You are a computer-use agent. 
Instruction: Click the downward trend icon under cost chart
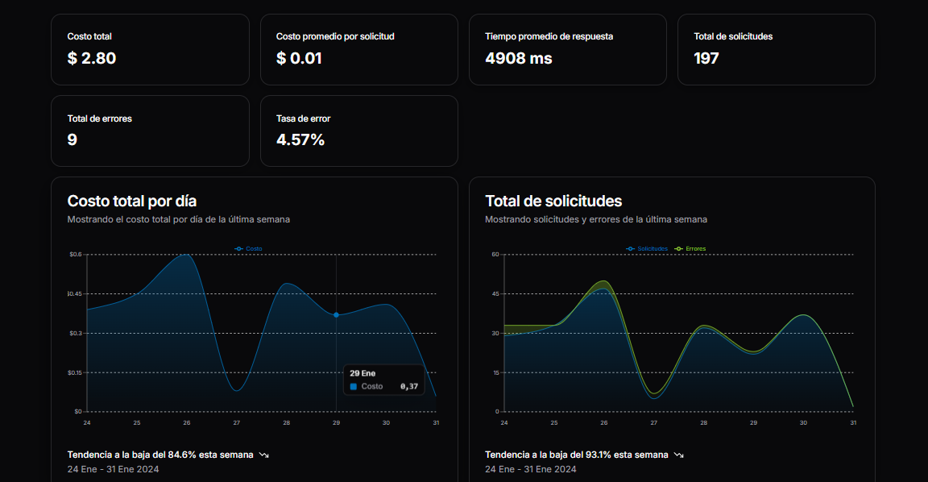[264, 455]
